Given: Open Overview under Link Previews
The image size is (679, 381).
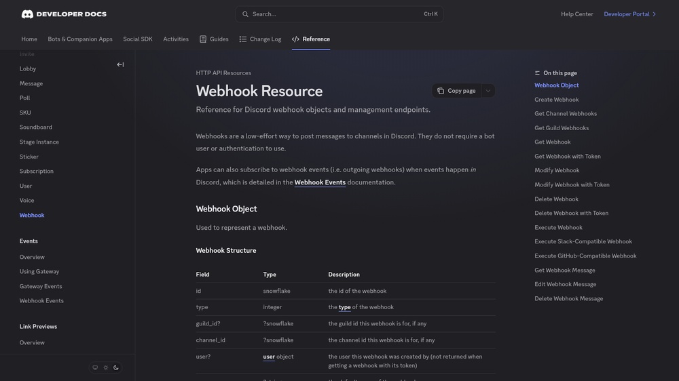Looking at the screenshot, I should tap(32, 342).
